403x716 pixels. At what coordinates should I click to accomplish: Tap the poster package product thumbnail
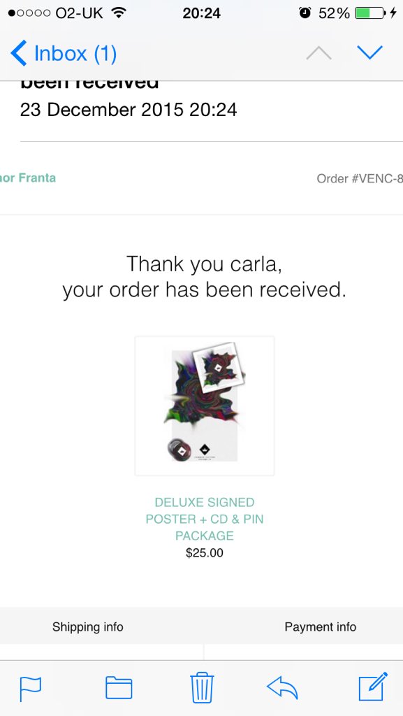click(205, 406)
